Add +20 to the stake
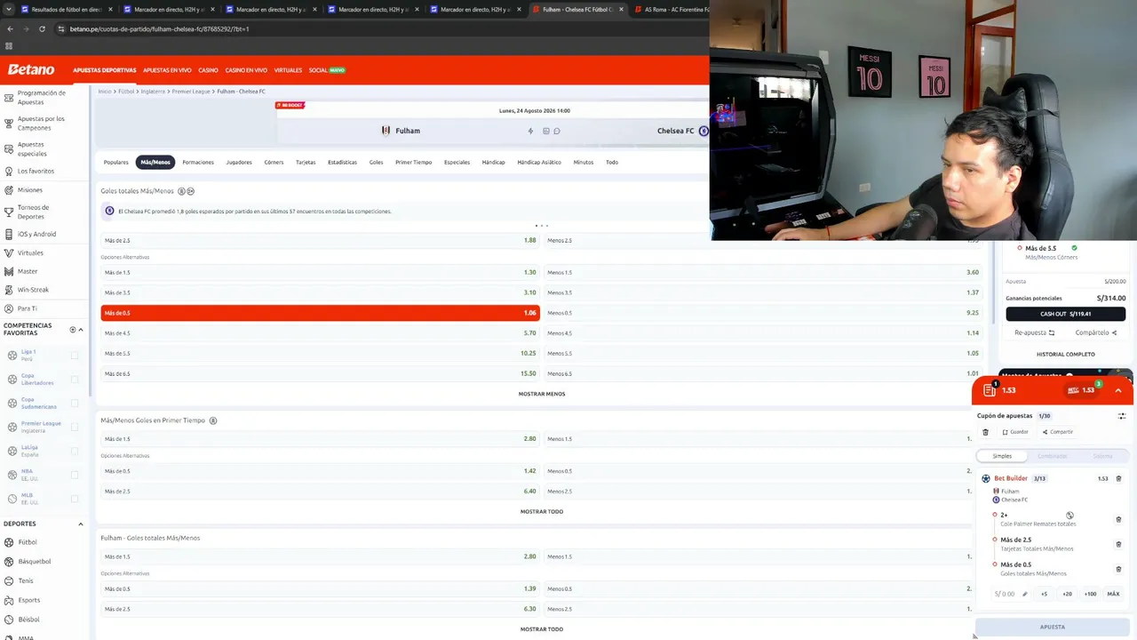The image size is (1137, 640). click(1067, 594)
